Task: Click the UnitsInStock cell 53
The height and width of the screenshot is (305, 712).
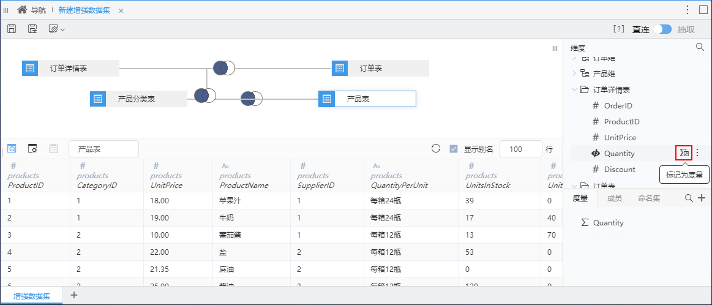Action: tap(500, 252)
